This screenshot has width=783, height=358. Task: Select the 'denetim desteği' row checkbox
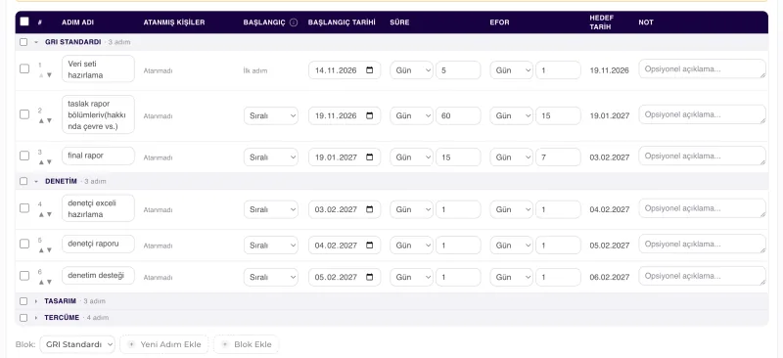point(24,276)
